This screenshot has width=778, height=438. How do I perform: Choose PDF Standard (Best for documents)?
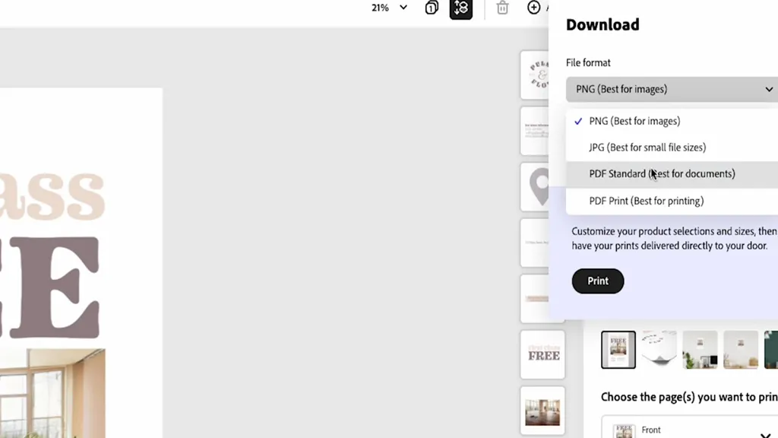673,174
